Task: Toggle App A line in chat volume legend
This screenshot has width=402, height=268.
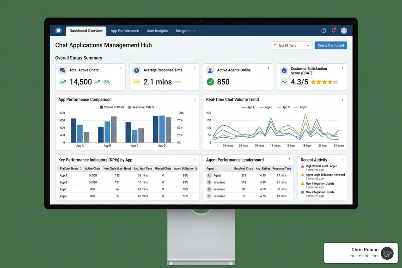Action: (x=248, y=107)
